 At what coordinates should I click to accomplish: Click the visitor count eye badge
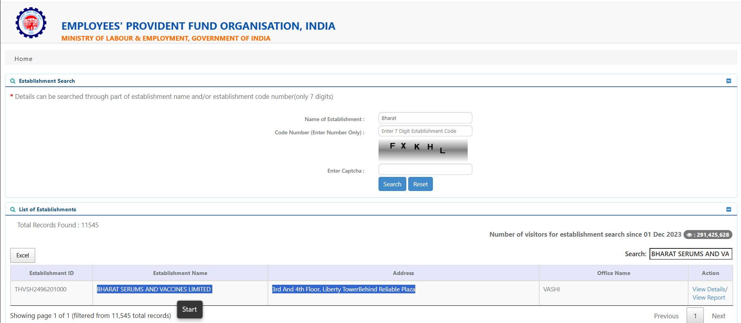tap(707, 235)
